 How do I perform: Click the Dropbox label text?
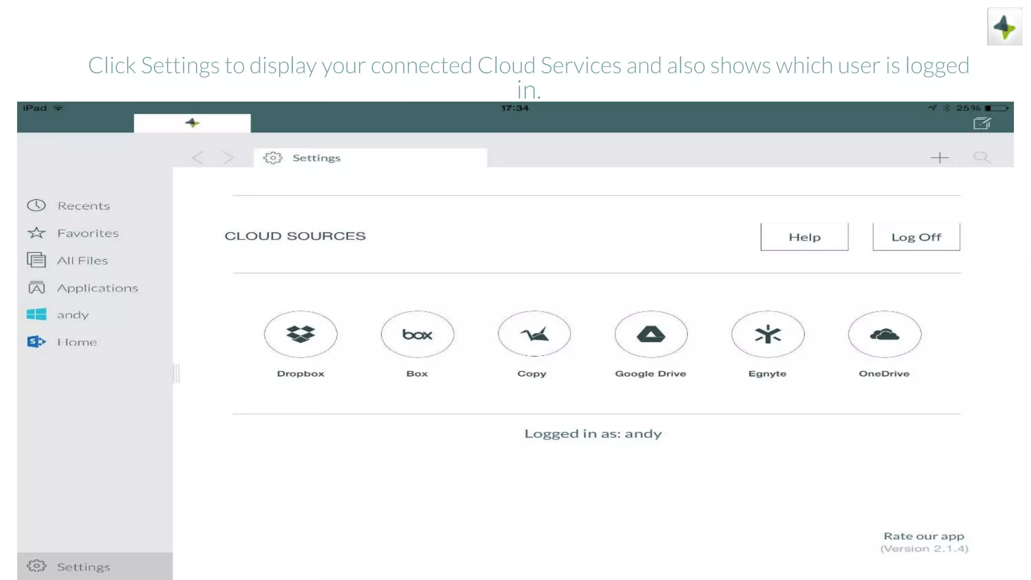coord(301,374)
